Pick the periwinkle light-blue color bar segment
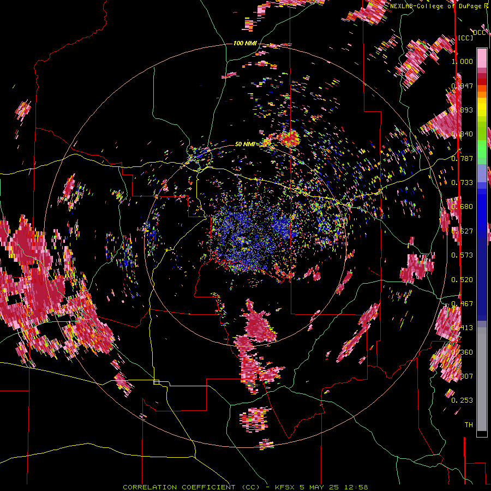491x491 pixels. point(482,173)
